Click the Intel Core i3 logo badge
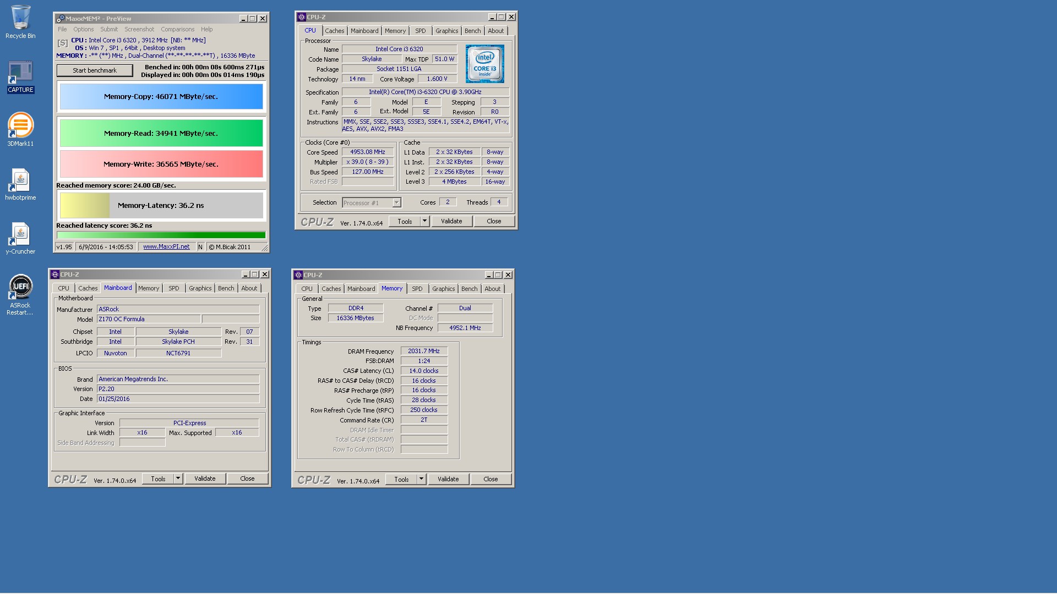Image resolution: width=1057 pixels, height=594 pixels. (484, 64)
